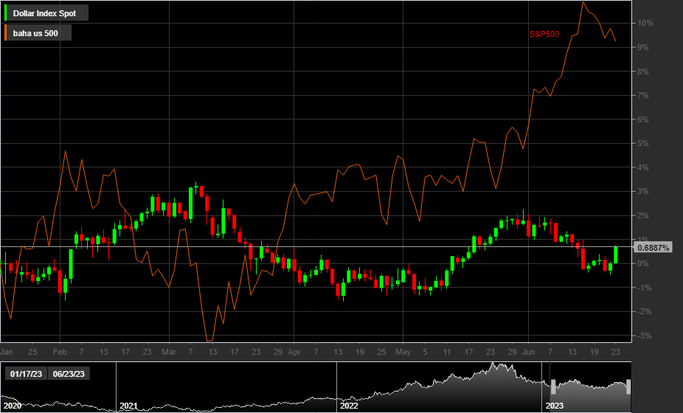This screenshot has width=683, height=413.
Task: Select 2021 in the overview timeline
Action: (128, 406)
